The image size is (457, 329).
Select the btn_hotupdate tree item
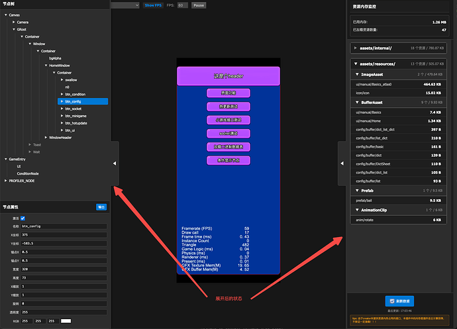pos(76,123)
